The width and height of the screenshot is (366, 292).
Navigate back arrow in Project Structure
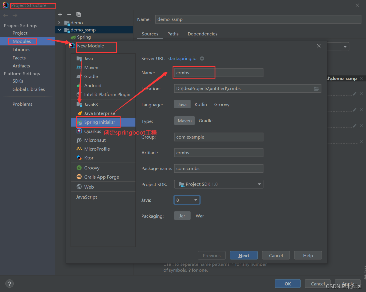6,15
